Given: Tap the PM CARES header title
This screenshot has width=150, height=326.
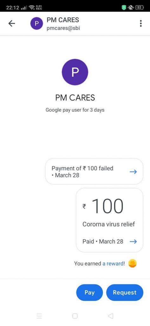Looking at the screenshot, I should tap(63, 20).
